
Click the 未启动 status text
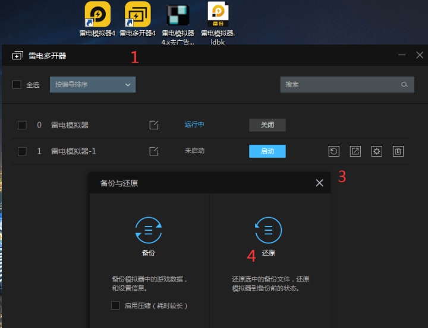[194, 151]
